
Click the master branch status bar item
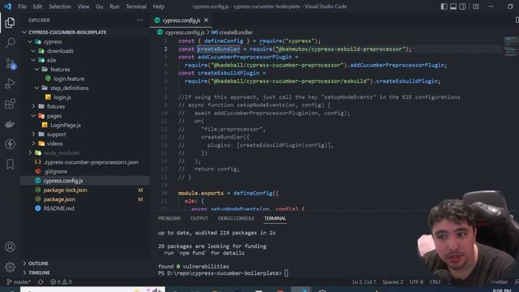coord(19,282)
